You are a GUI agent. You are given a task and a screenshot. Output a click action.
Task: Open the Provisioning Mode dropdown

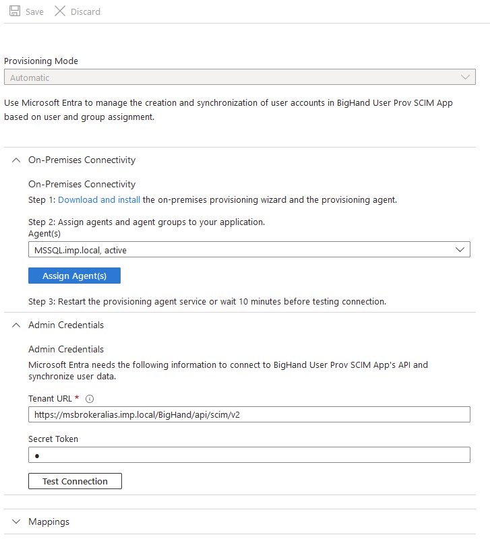coord(239,77)
